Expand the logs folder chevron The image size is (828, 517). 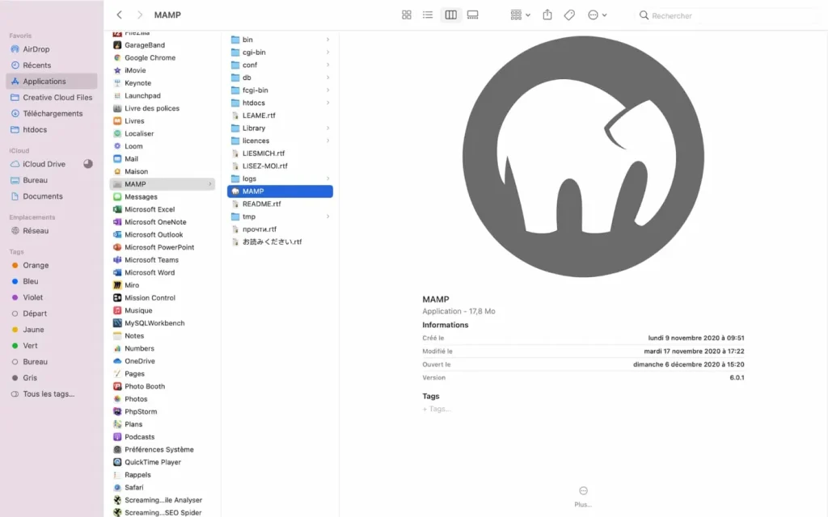coord(327,179)
